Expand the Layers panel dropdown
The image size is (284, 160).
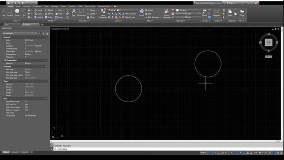point(118,21)
